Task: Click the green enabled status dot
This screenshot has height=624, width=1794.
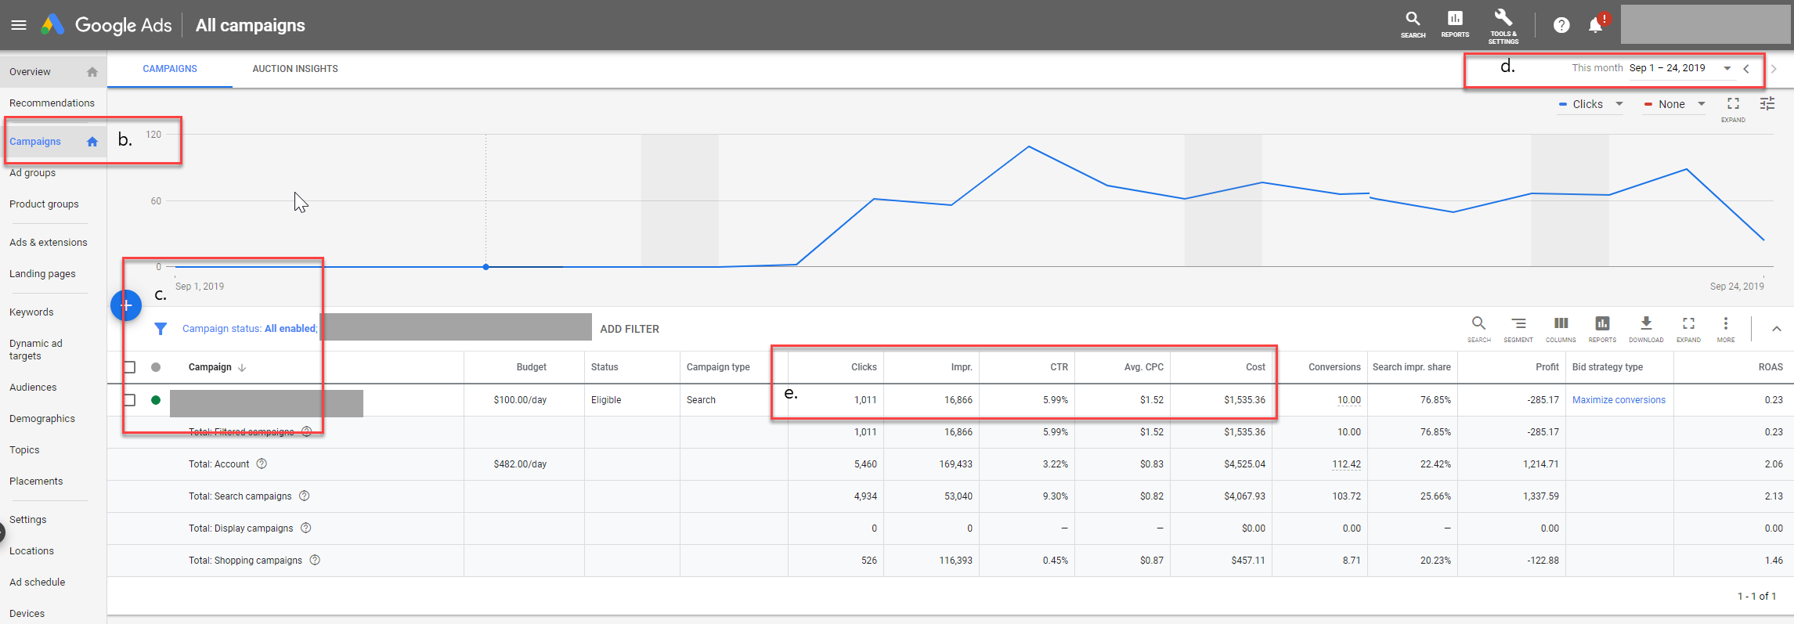Action: coord(156,400)
